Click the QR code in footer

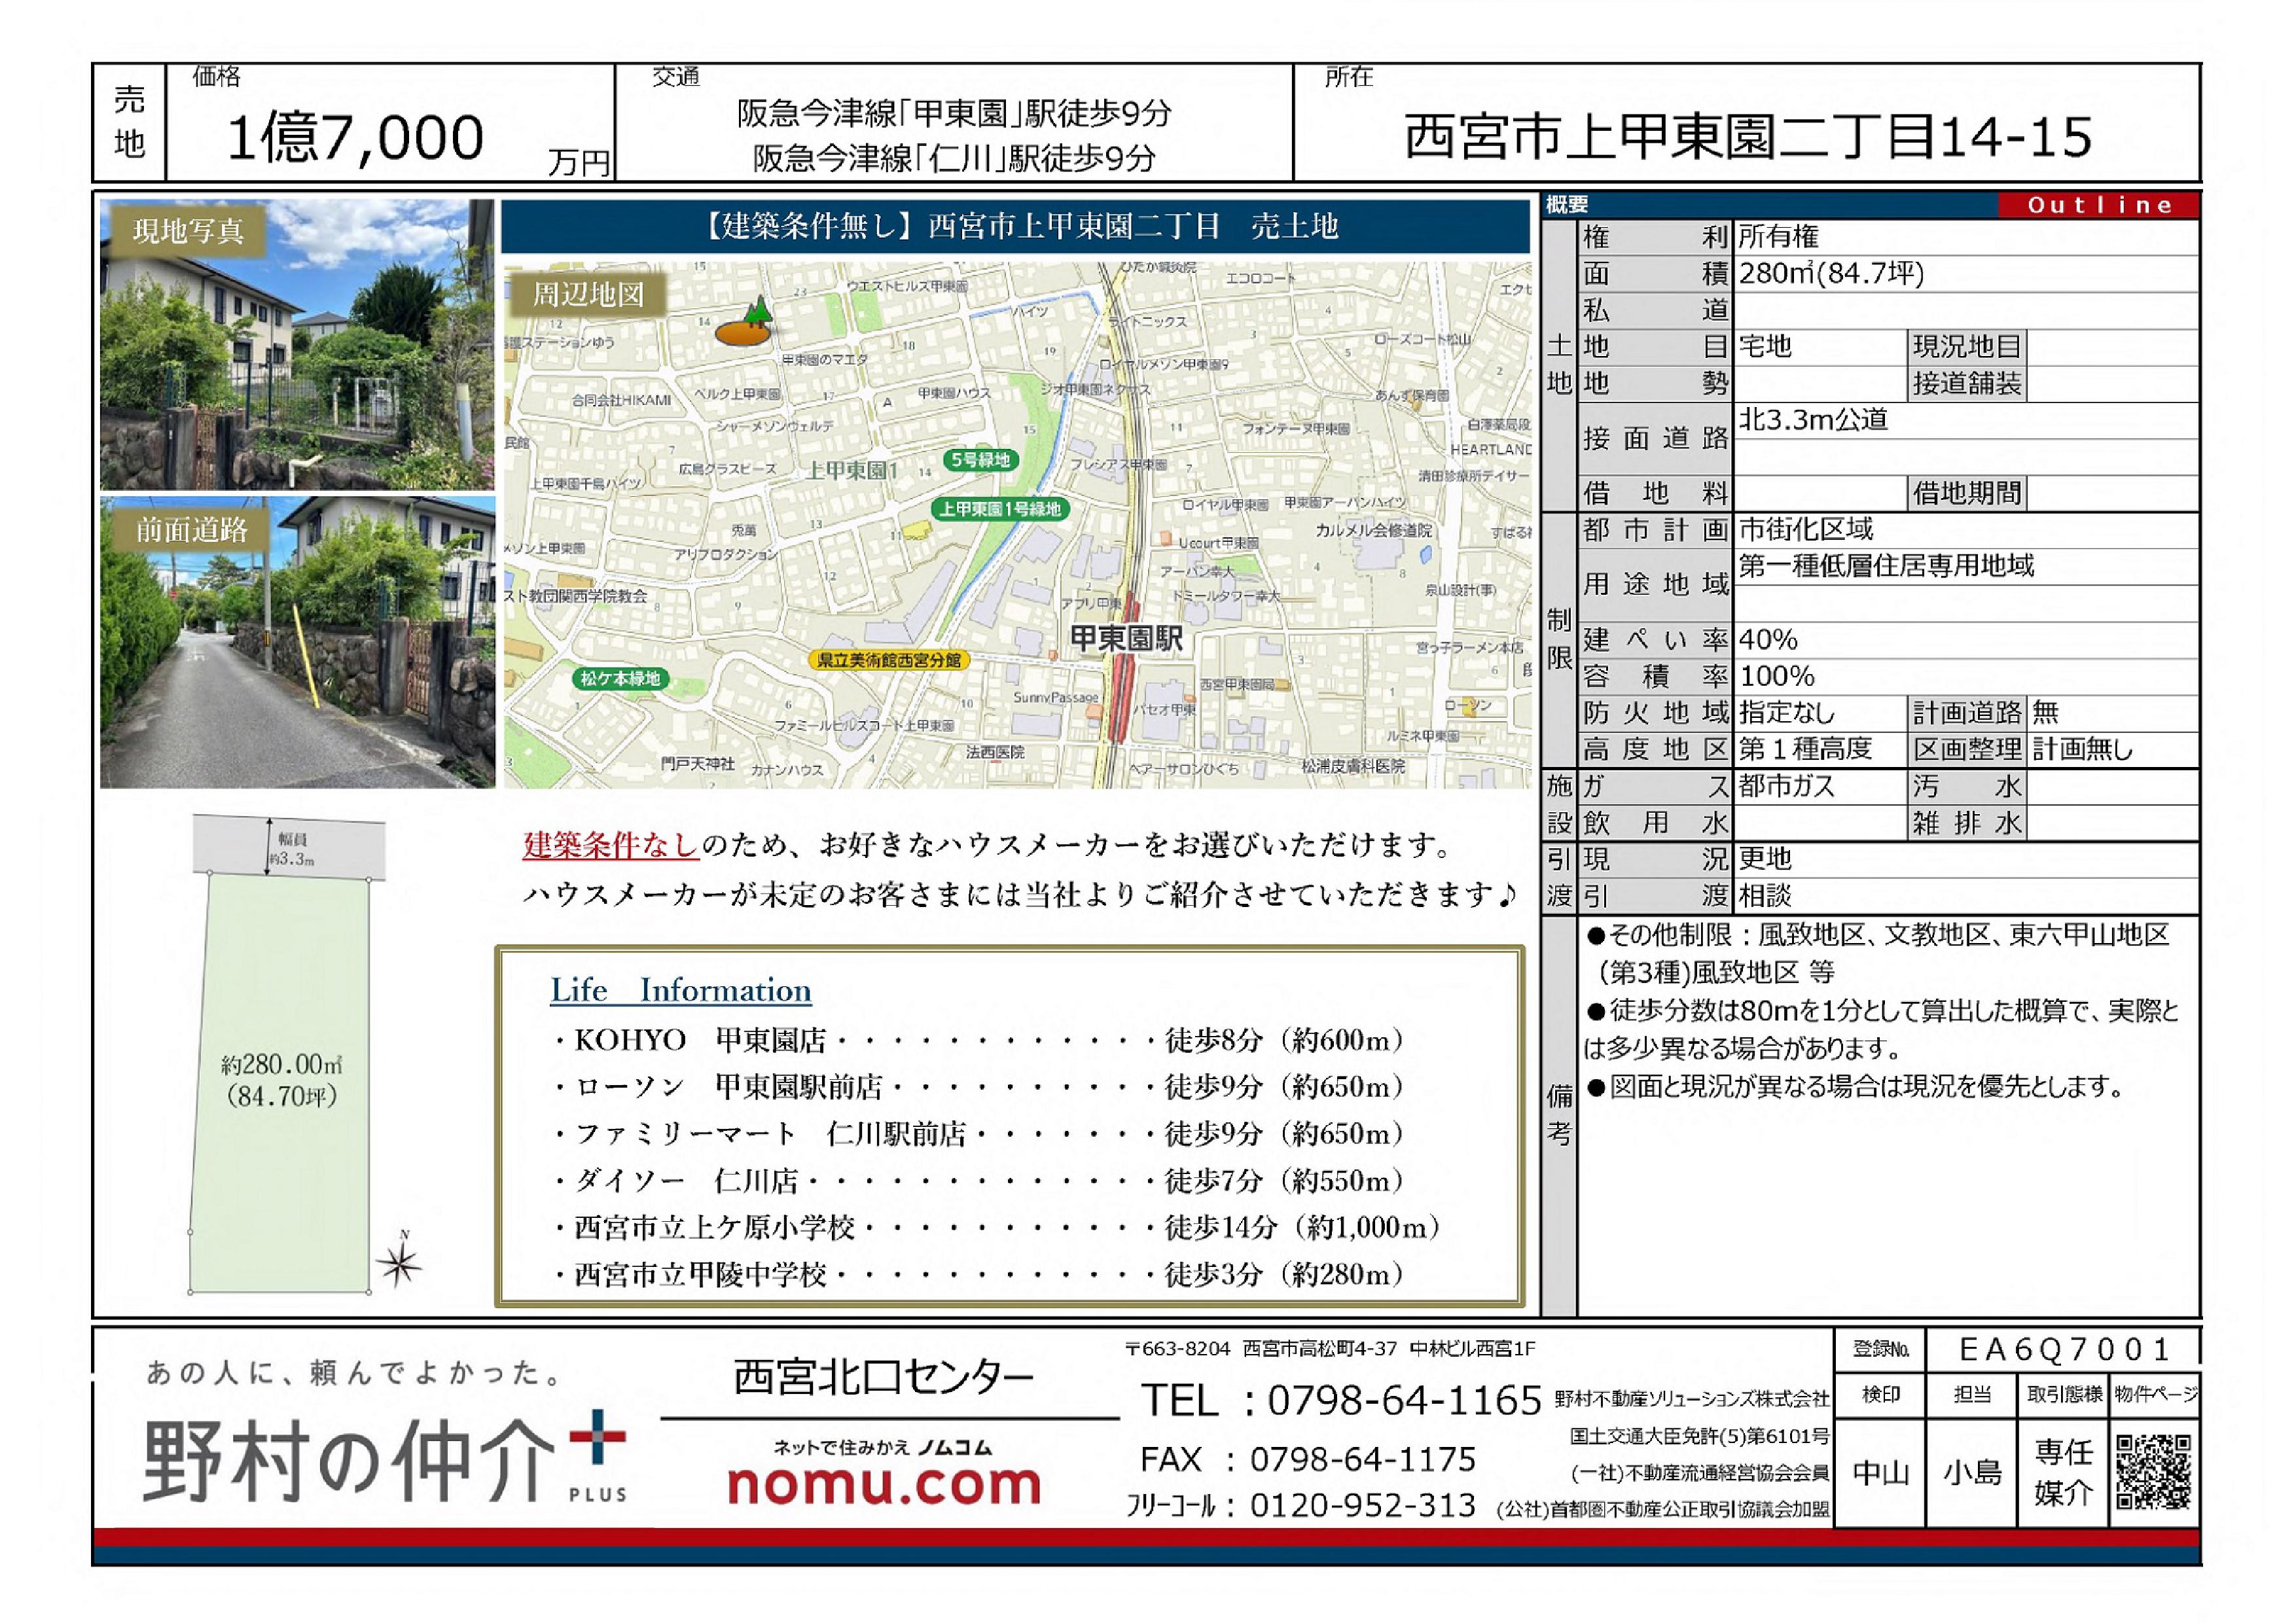coord(2153,1472)
